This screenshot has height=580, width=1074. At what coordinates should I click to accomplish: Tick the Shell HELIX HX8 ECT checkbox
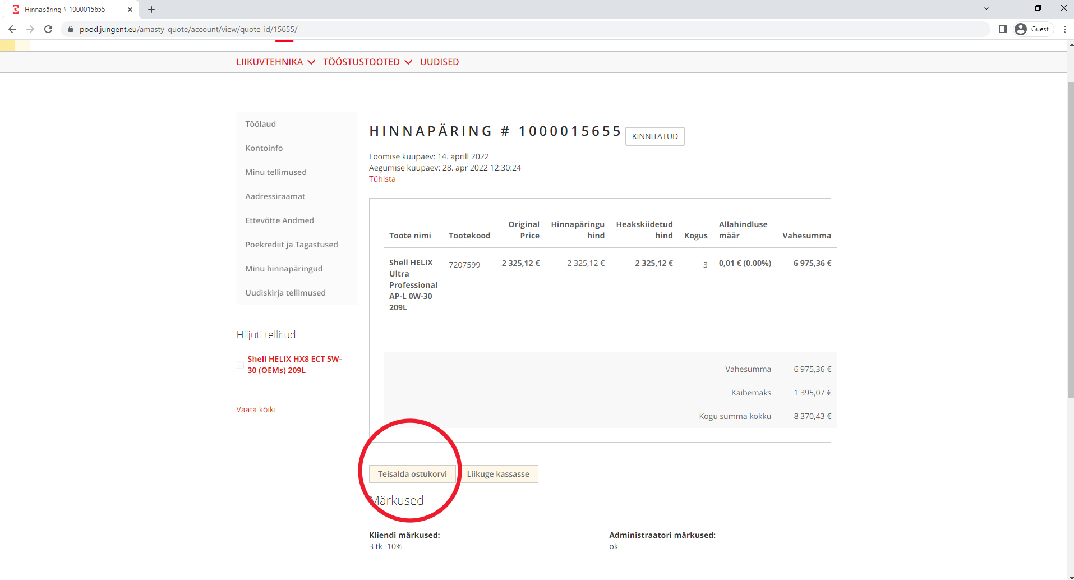click(241, 365)
